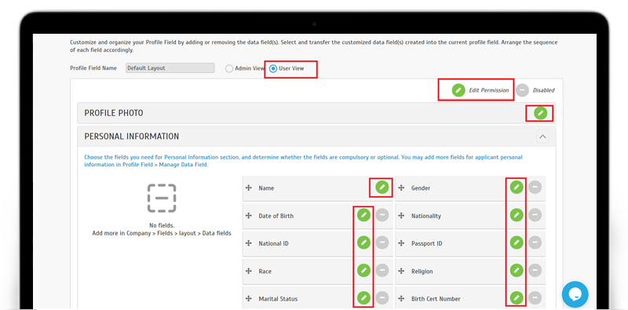
Task: Disable the Birth Cert Number field
Action: pyautogui.click(x=535, y=297)
